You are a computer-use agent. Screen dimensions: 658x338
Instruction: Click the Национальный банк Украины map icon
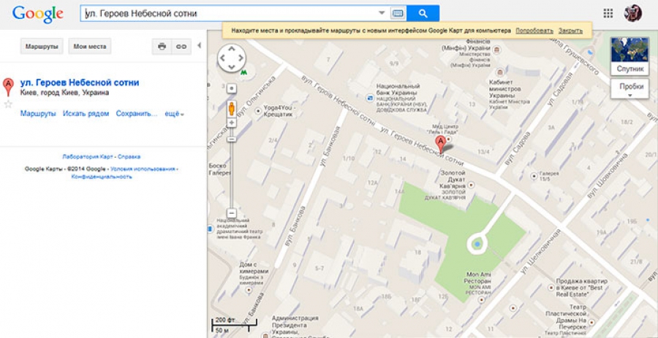370,98
